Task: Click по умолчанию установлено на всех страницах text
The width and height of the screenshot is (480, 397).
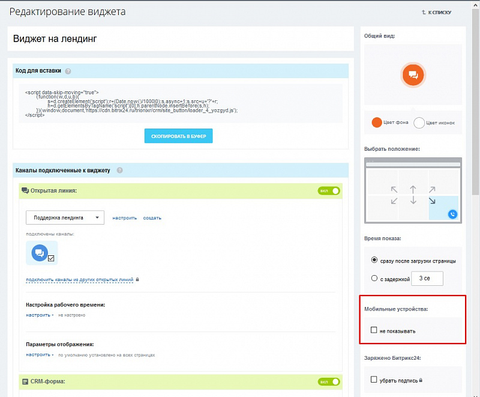Action: tap(107, 355)
